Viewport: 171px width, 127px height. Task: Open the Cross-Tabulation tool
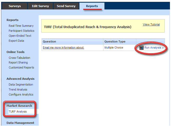19,58
